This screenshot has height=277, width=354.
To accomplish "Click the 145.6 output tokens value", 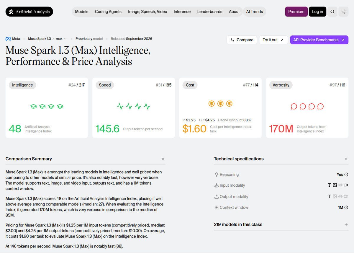I will tap(107, 129).
